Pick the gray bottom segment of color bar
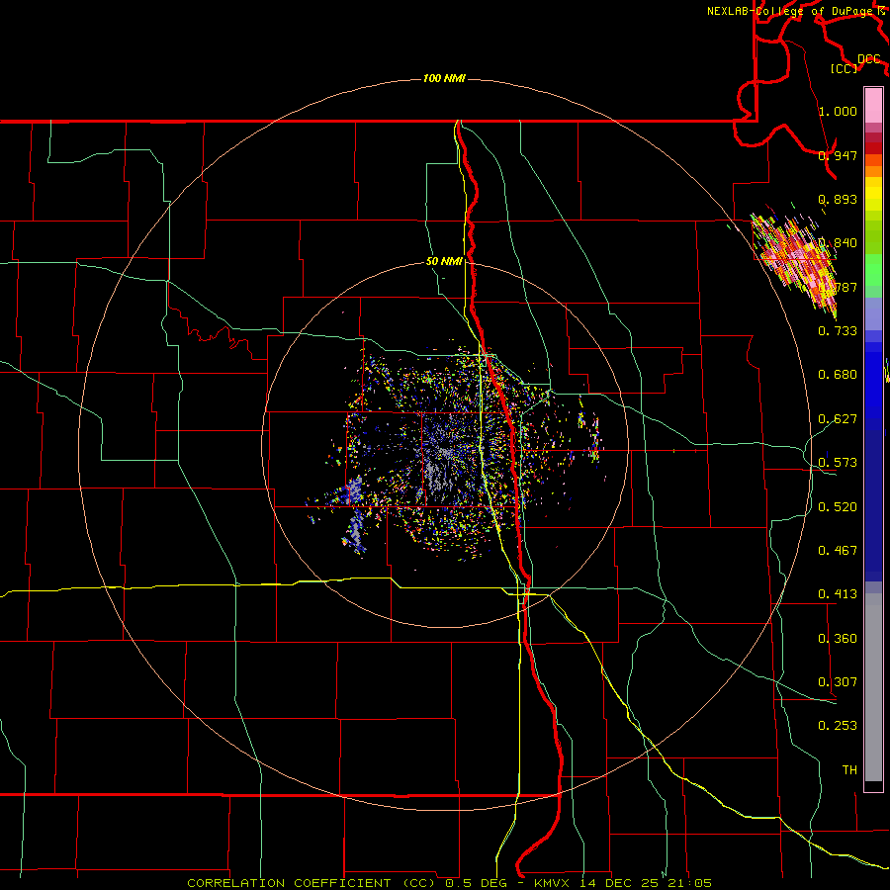The height and width of the screenshot is (890, 890). (x=873, y=687)
